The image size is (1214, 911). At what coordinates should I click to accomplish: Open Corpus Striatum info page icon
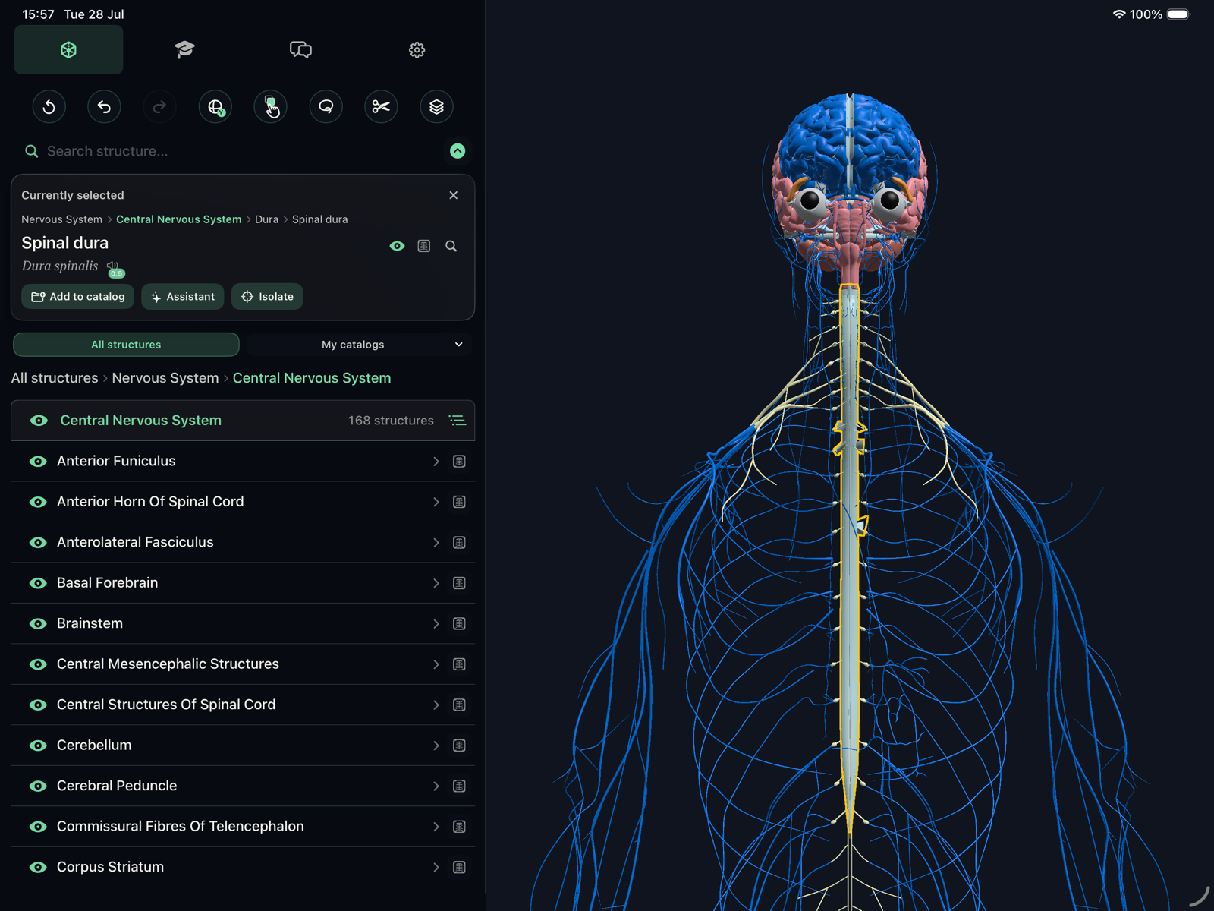click(x=459, y=868)
